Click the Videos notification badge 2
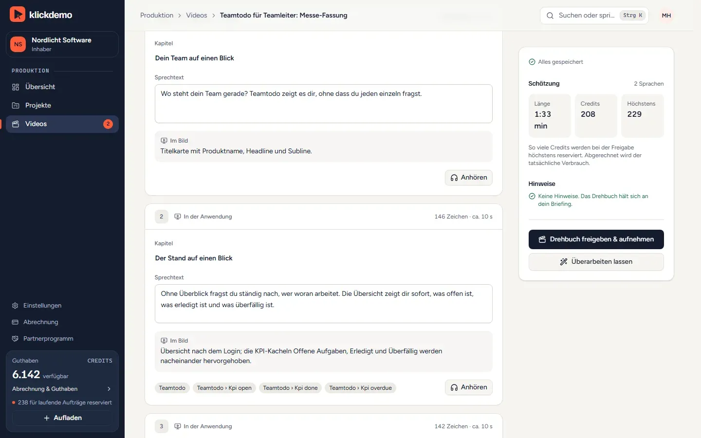 (x=108, y=124)
